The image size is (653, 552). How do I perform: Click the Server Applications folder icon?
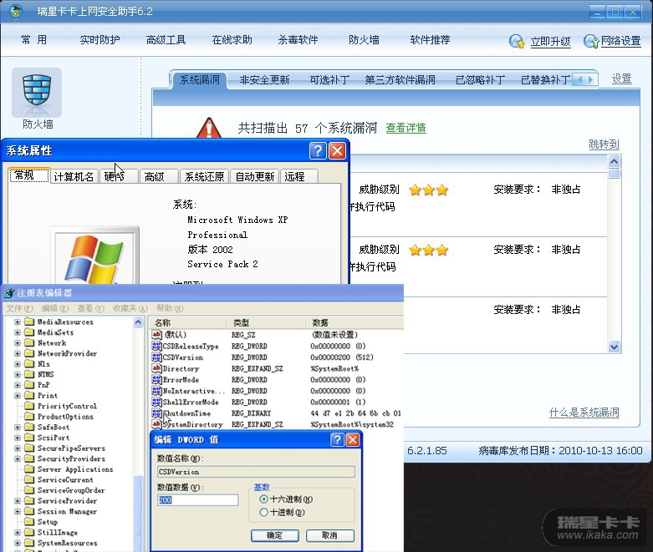click(29, 468)
